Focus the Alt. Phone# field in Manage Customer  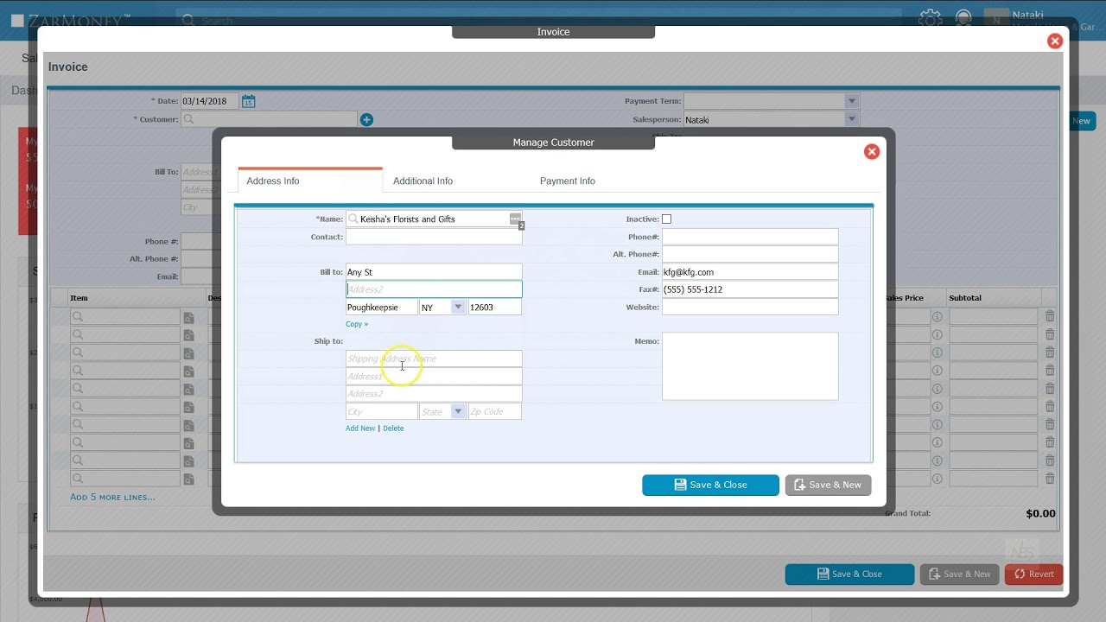coord(750,254)
